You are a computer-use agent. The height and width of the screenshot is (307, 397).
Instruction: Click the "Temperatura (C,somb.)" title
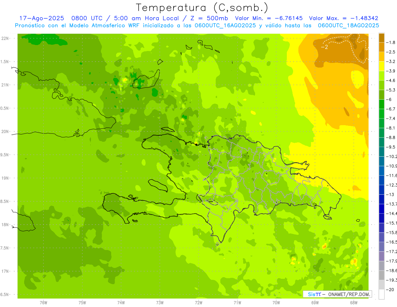click(x=202, y=8)
